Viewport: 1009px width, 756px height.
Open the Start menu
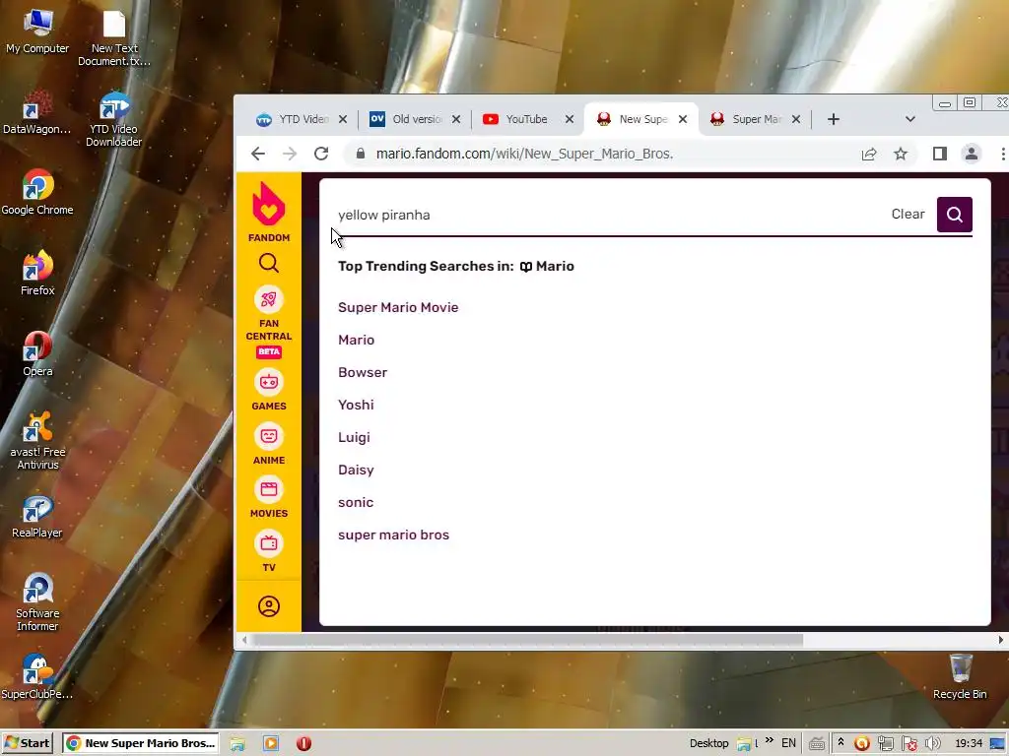coord(29,743)
